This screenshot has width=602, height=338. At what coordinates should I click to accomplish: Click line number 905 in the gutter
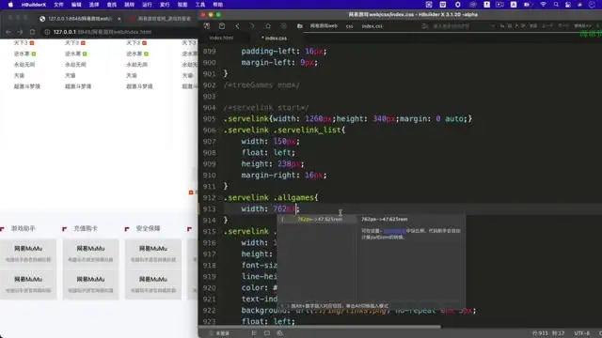click(x=209, y=119)
